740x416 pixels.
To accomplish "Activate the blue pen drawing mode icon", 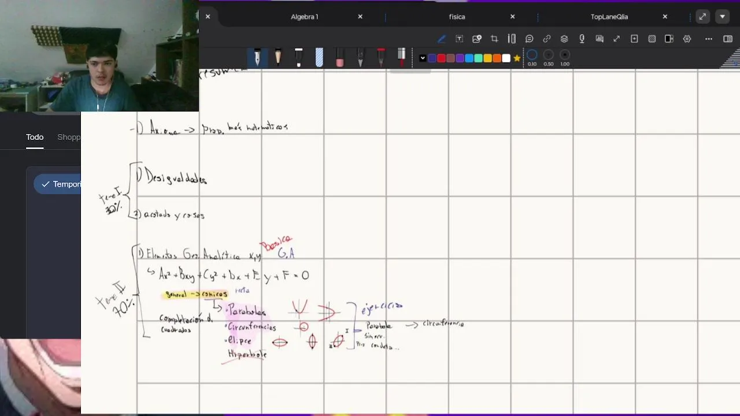I will pyautogui.click(x=442, y=39).
